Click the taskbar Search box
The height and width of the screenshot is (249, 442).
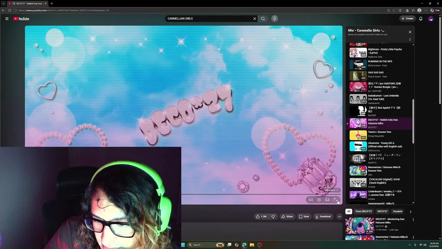click(206, 245)
